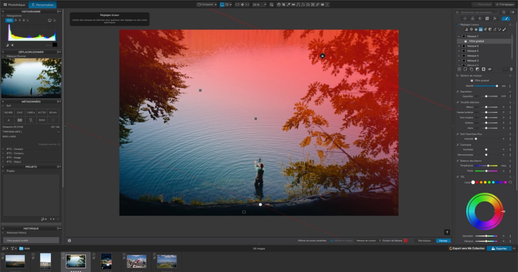Viewport: 518px width, 272px height.
Task: Select the crop tool
Action: coord(284,4)
